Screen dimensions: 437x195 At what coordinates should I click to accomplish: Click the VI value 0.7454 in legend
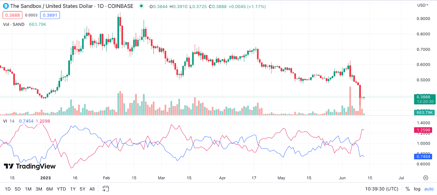26,121
